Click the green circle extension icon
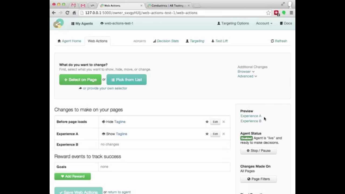Screen dimensions: 345x194 (284, 13)
